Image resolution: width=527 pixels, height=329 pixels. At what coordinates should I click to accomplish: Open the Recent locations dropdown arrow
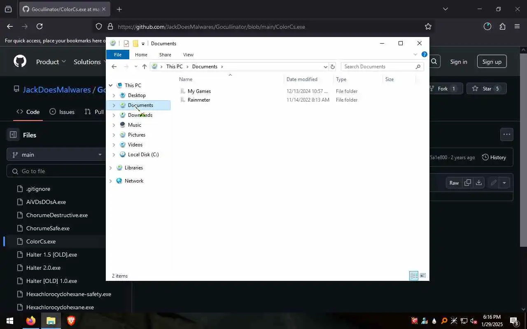(136, 67)
